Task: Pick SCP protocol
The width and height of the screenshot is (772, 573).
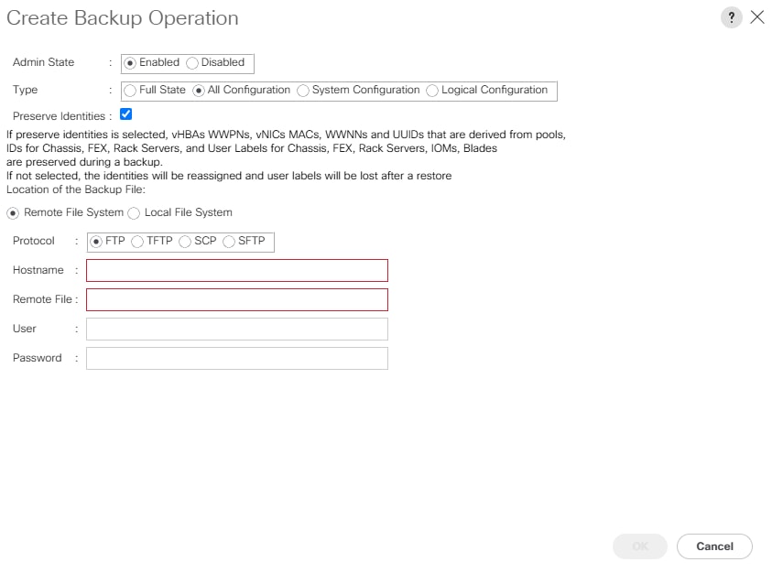Action: pos(185,242)
